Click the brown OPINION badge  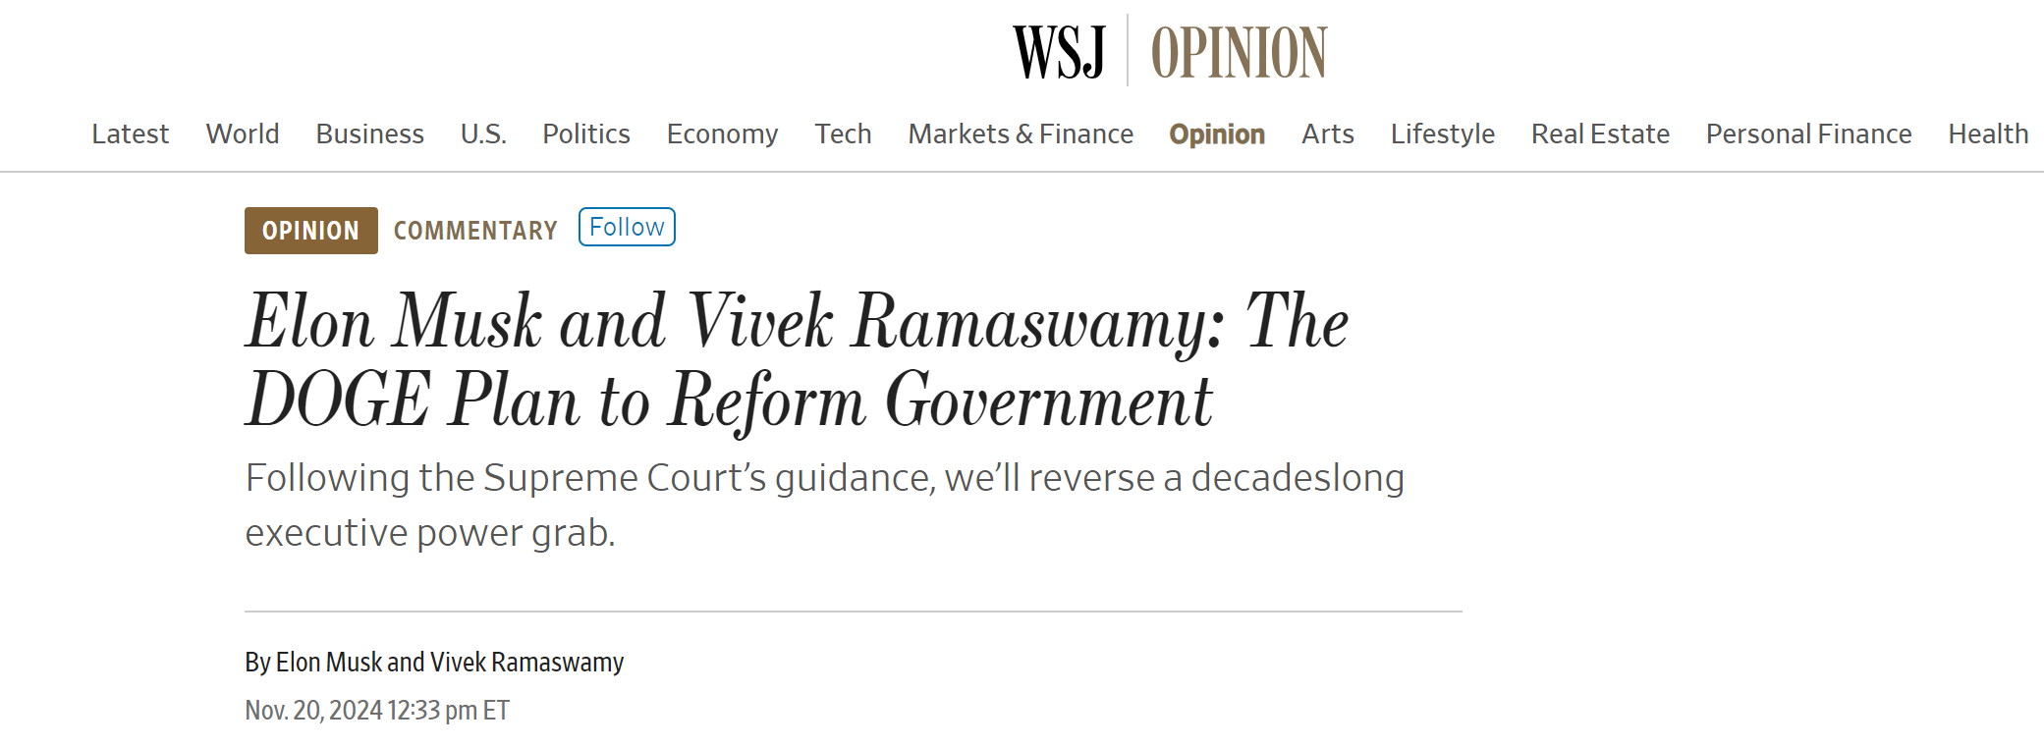pos(310,231)
